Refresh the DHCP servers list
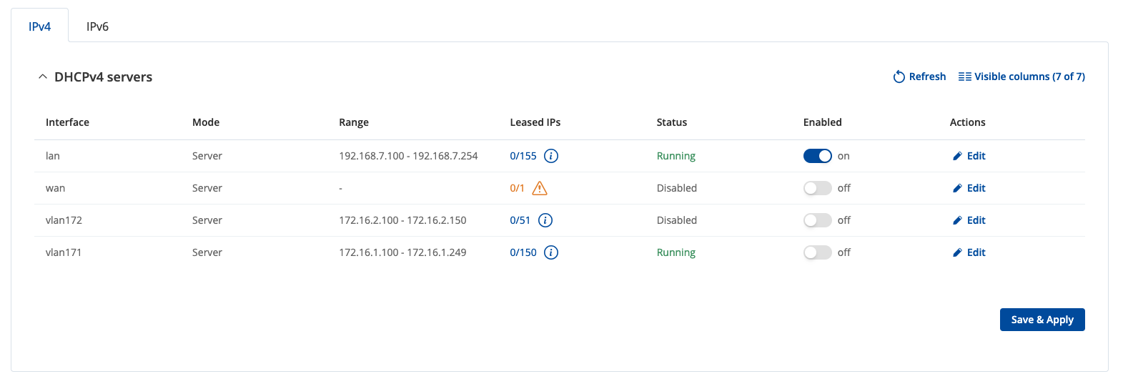This screenshot has height=384, width=1123. 919,77
